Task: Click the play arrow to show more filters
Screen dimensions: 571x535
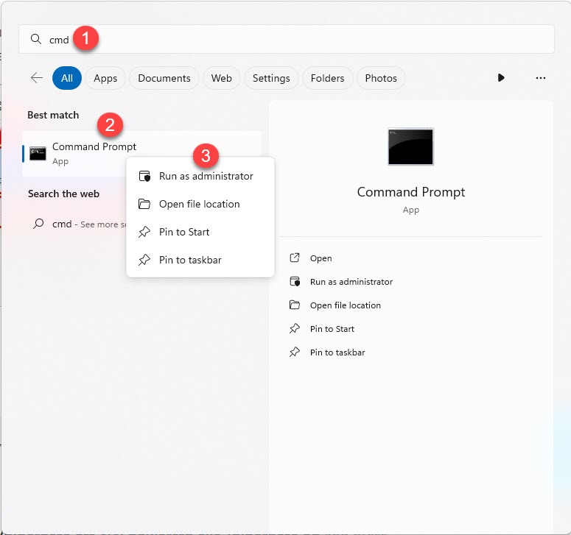Action: tap(501, 78)
